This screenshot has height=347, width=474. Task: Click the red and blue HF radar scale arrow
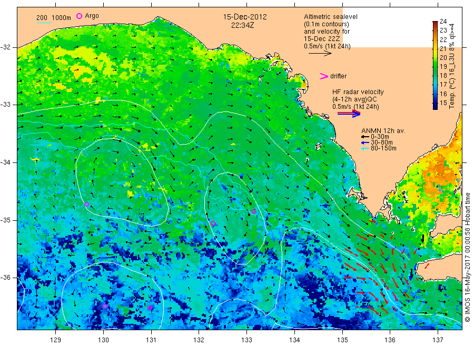pyautogui.click(x=349, y=114)
